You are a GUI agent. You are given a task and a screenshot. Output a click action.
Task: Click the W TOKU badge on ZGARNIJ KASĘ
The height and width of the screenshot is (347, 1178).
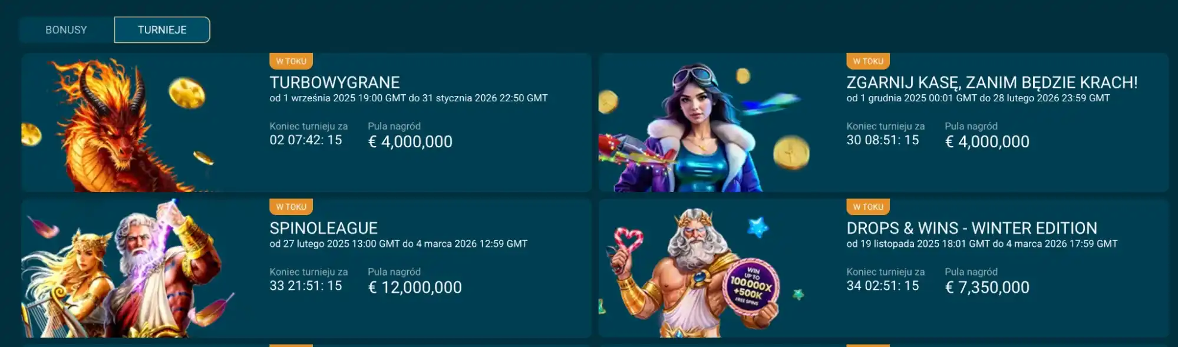[868, 61]
